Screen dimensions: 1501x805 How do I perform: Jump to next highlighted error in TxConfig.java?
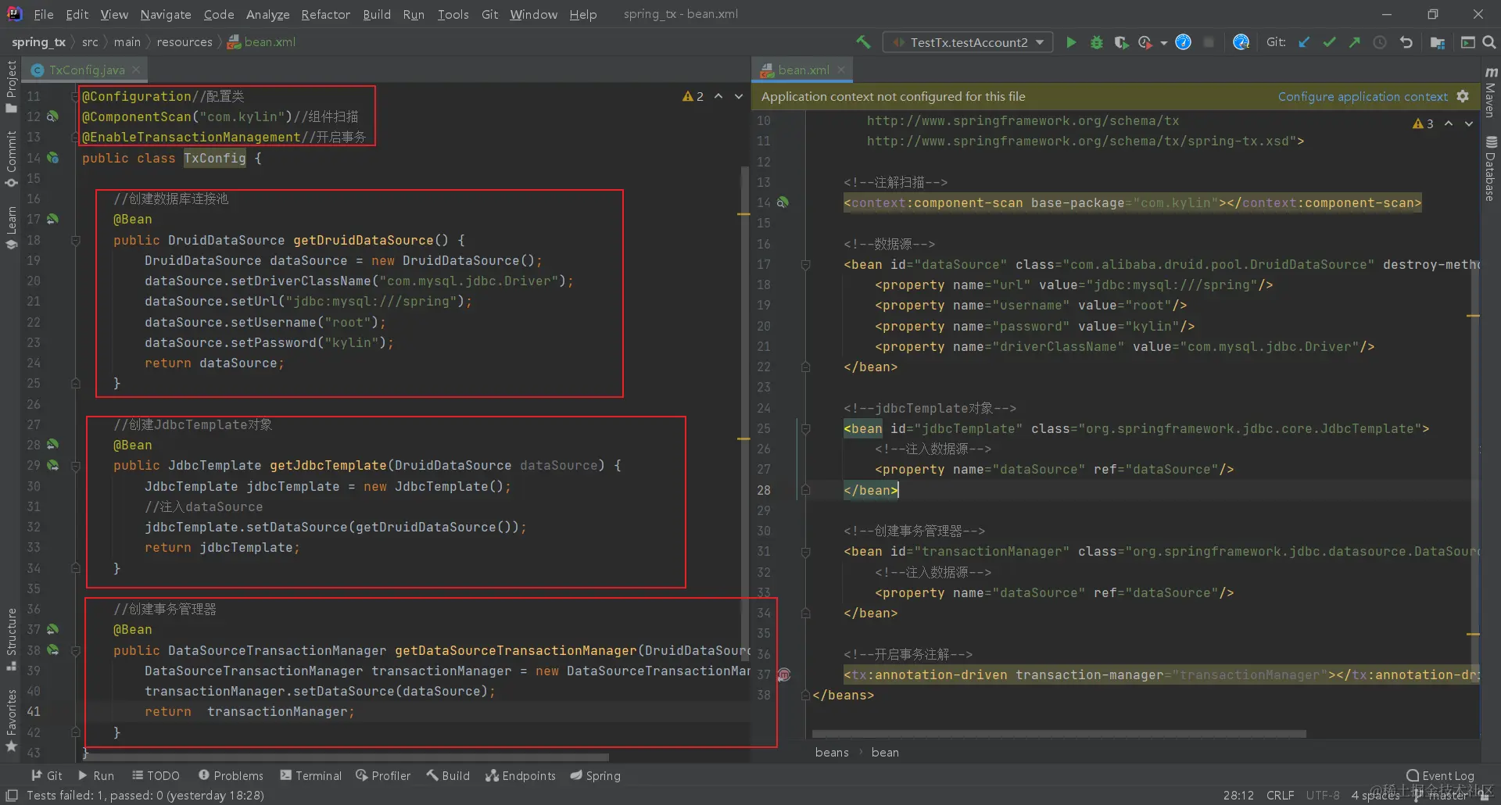738,96
